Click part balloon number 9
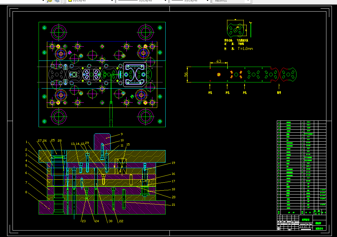Viewport: 337px width, 237px height. pyautogui.click(x=122, y=134)
